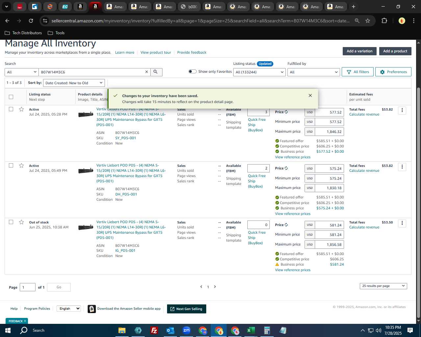Screen dimensions: 421x337
Task: Open View reference prices for DH_PD5-001
Action: pos(293,214)
